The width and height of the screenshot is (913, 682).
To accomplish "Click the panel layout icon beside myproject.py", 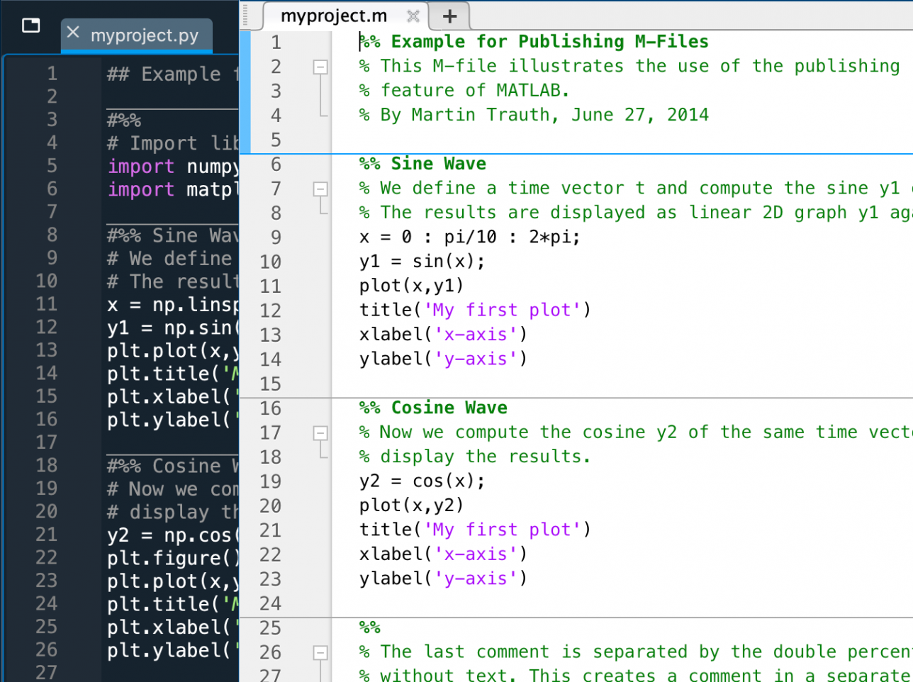I will [x=31, y=26].
